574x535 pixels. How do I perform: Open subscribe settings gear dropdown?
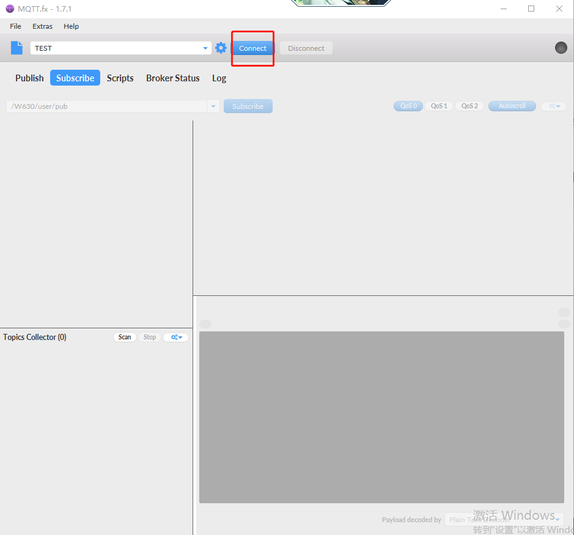point(553,106)
